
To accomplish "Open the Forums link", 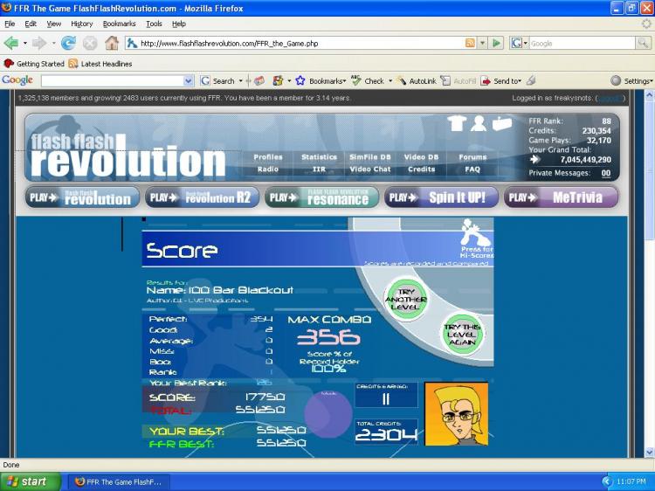I will 472,157.
